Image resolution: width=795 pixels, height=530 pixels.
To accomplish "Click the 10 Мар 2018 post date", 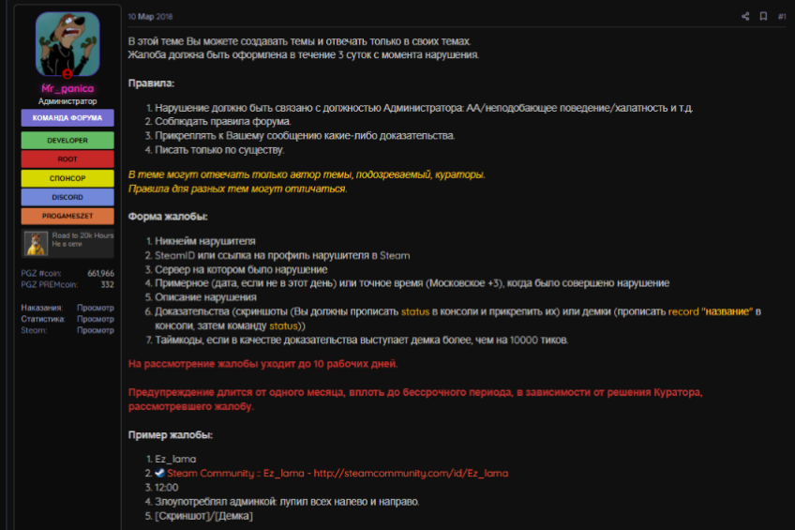I will click(x=150, y=16).
